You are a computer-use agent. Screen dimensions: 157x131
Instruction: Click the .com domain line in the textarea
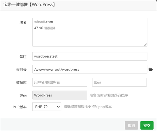43,22
